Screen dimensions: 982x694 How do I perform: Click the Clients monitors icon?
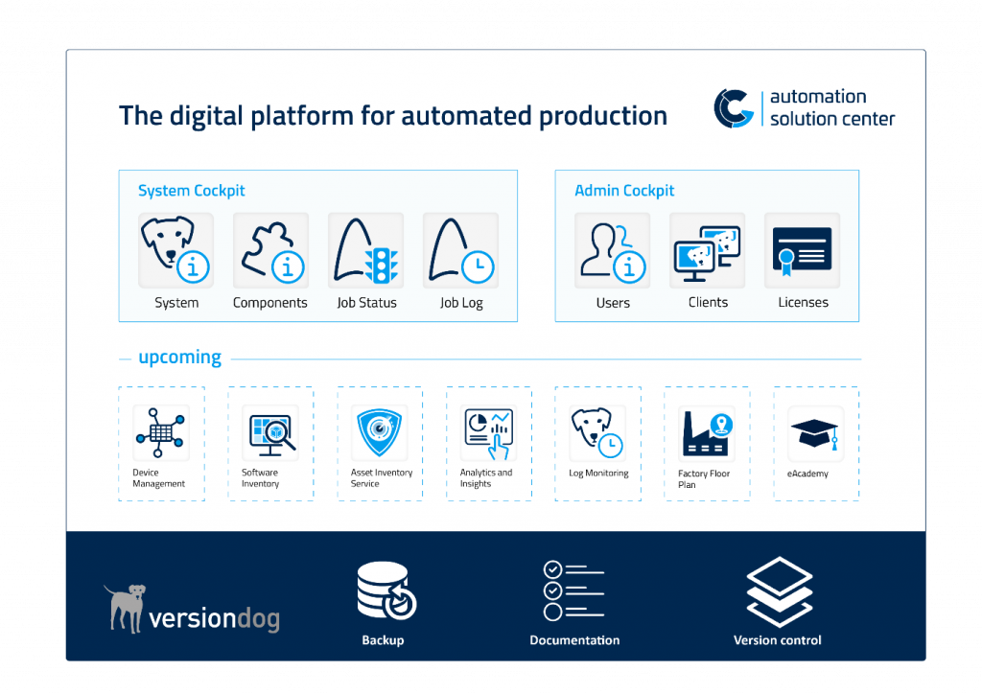coord(708,251)
